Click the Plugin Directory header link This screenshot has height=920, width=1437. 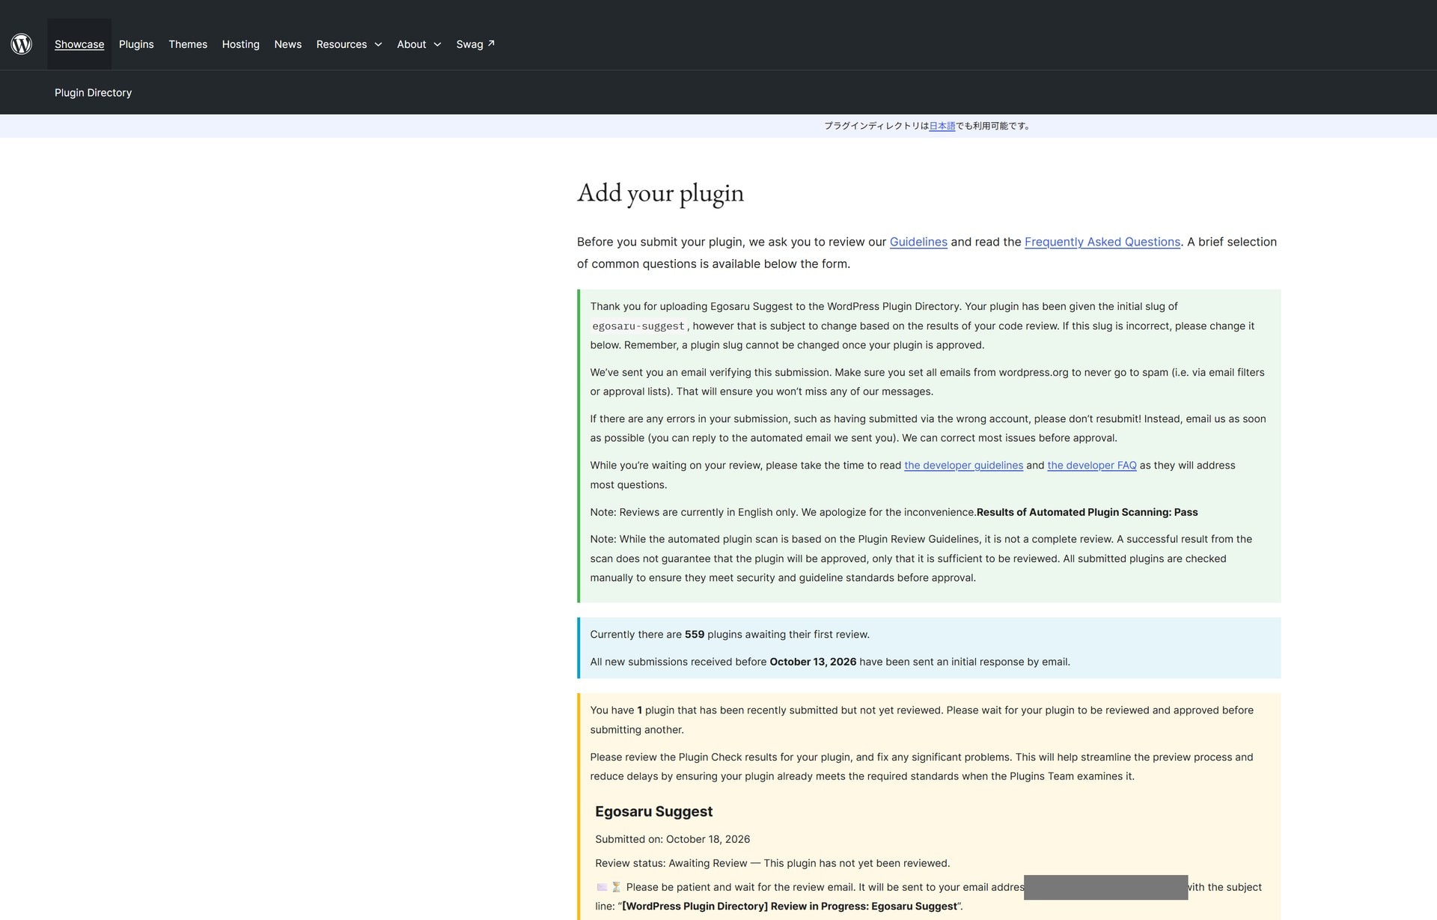[x=93, y=93]
